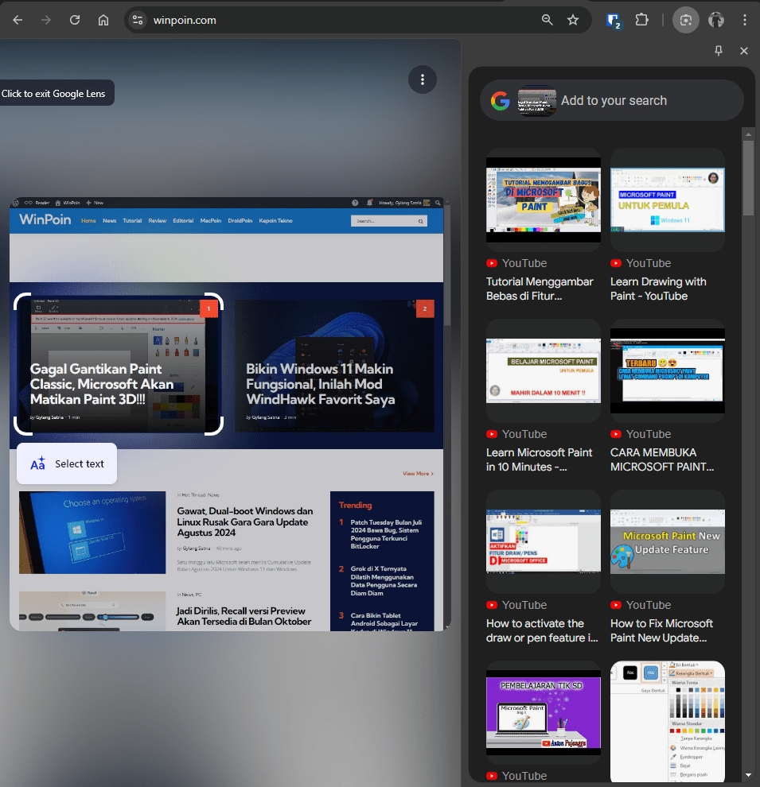Click the Google Lens toolbar icon

[685, 20]
